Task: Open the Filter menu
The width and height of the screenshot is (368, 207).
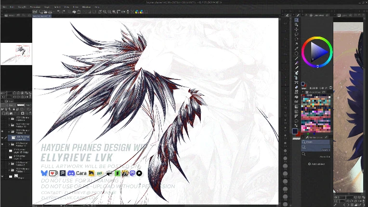Action: pos(76,7)
